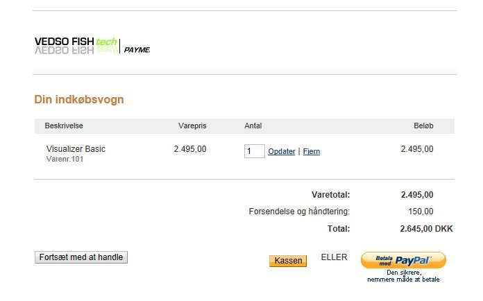The image size is (483, 301).
Task: Click the text Den sikrere, nemmere måde at betale
Action: coord(403,276)
